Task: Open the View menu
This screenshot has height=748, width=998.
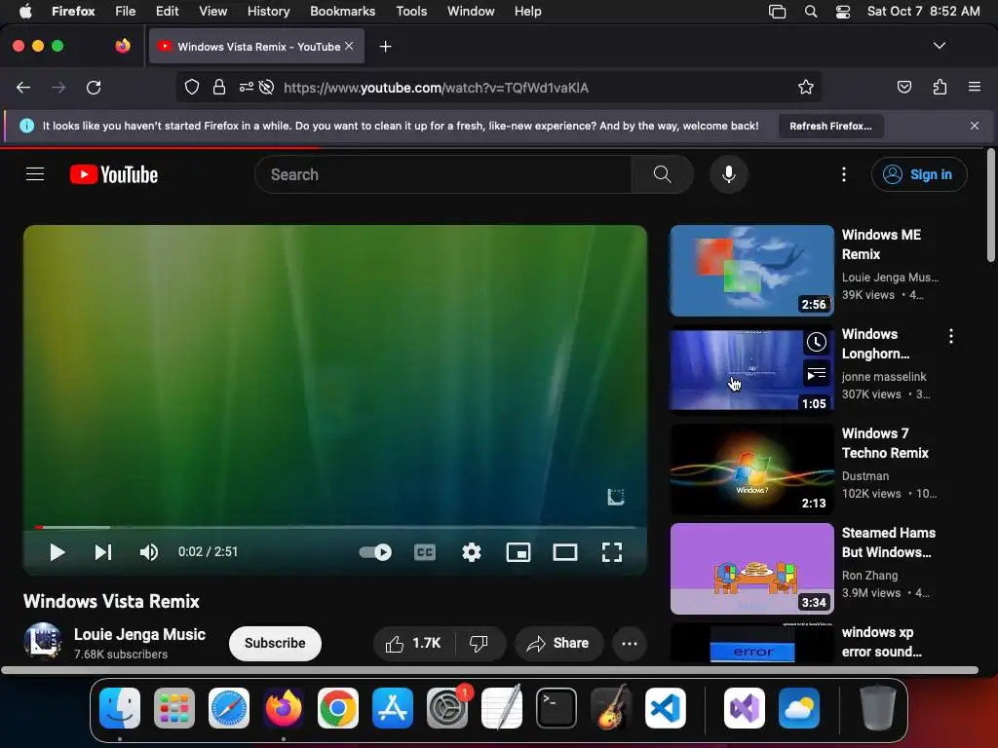Action: point(212,11)
